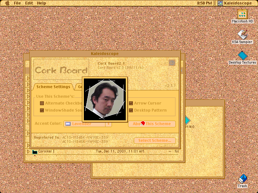Open the Accent Color Lavender dropdown
The image size is (258, 193).
pos(88,124)
